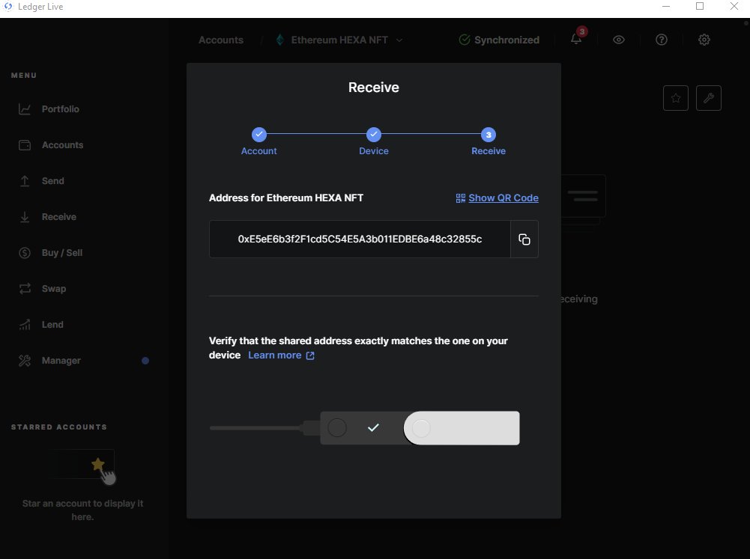Expand the Ethereum HEXA NFT account dropdown
750x559 pixels.
coord(399,40)
